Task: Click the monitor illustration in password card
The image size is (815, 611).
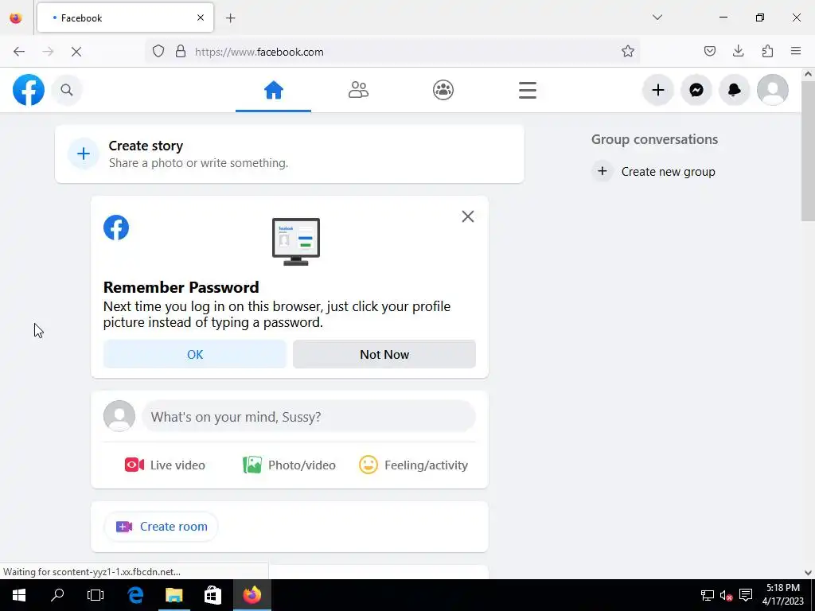Action: (x=296, y=242)
